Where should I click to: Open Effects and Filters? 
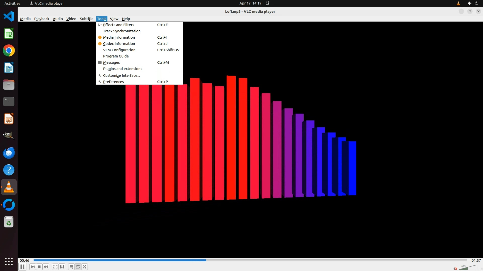(118, 25)
